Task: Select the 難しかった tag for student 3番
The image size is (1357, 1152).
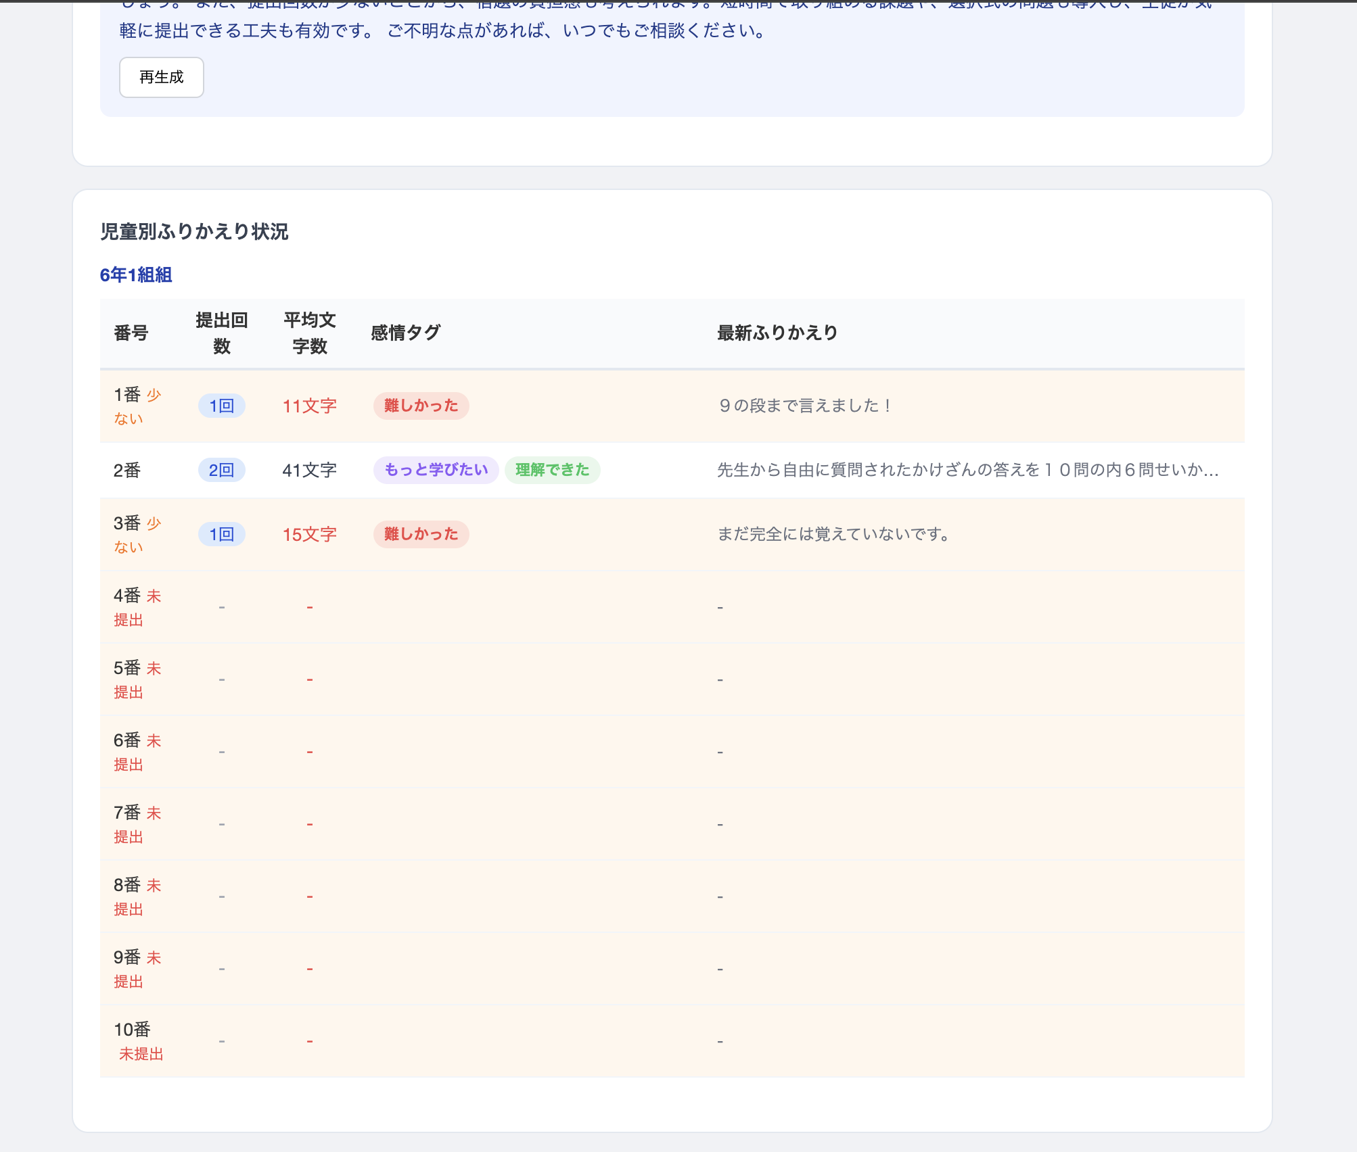Action: pos(421,534)
